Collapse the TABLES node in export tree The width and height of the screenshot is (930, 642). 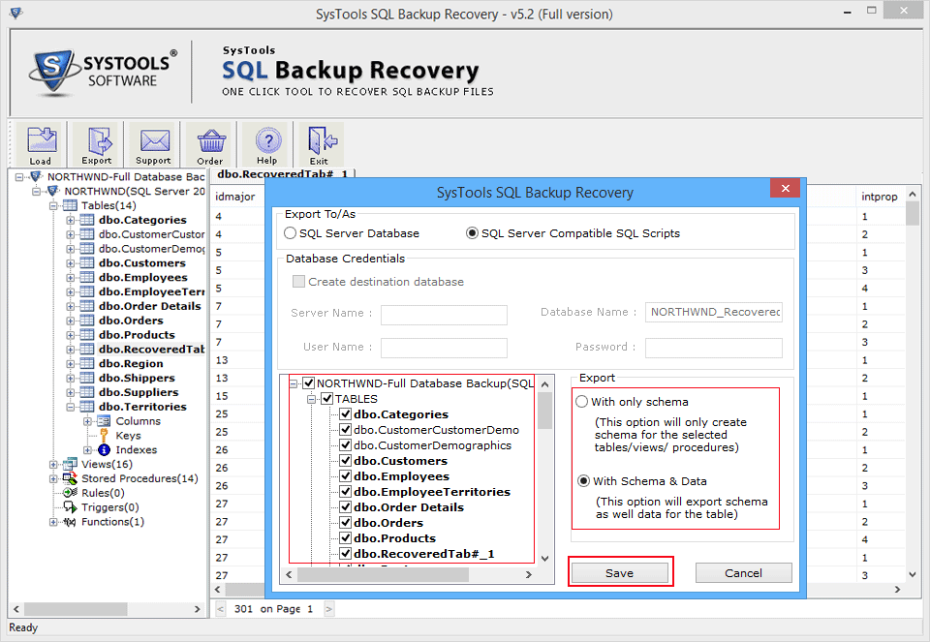click(311, 399)
